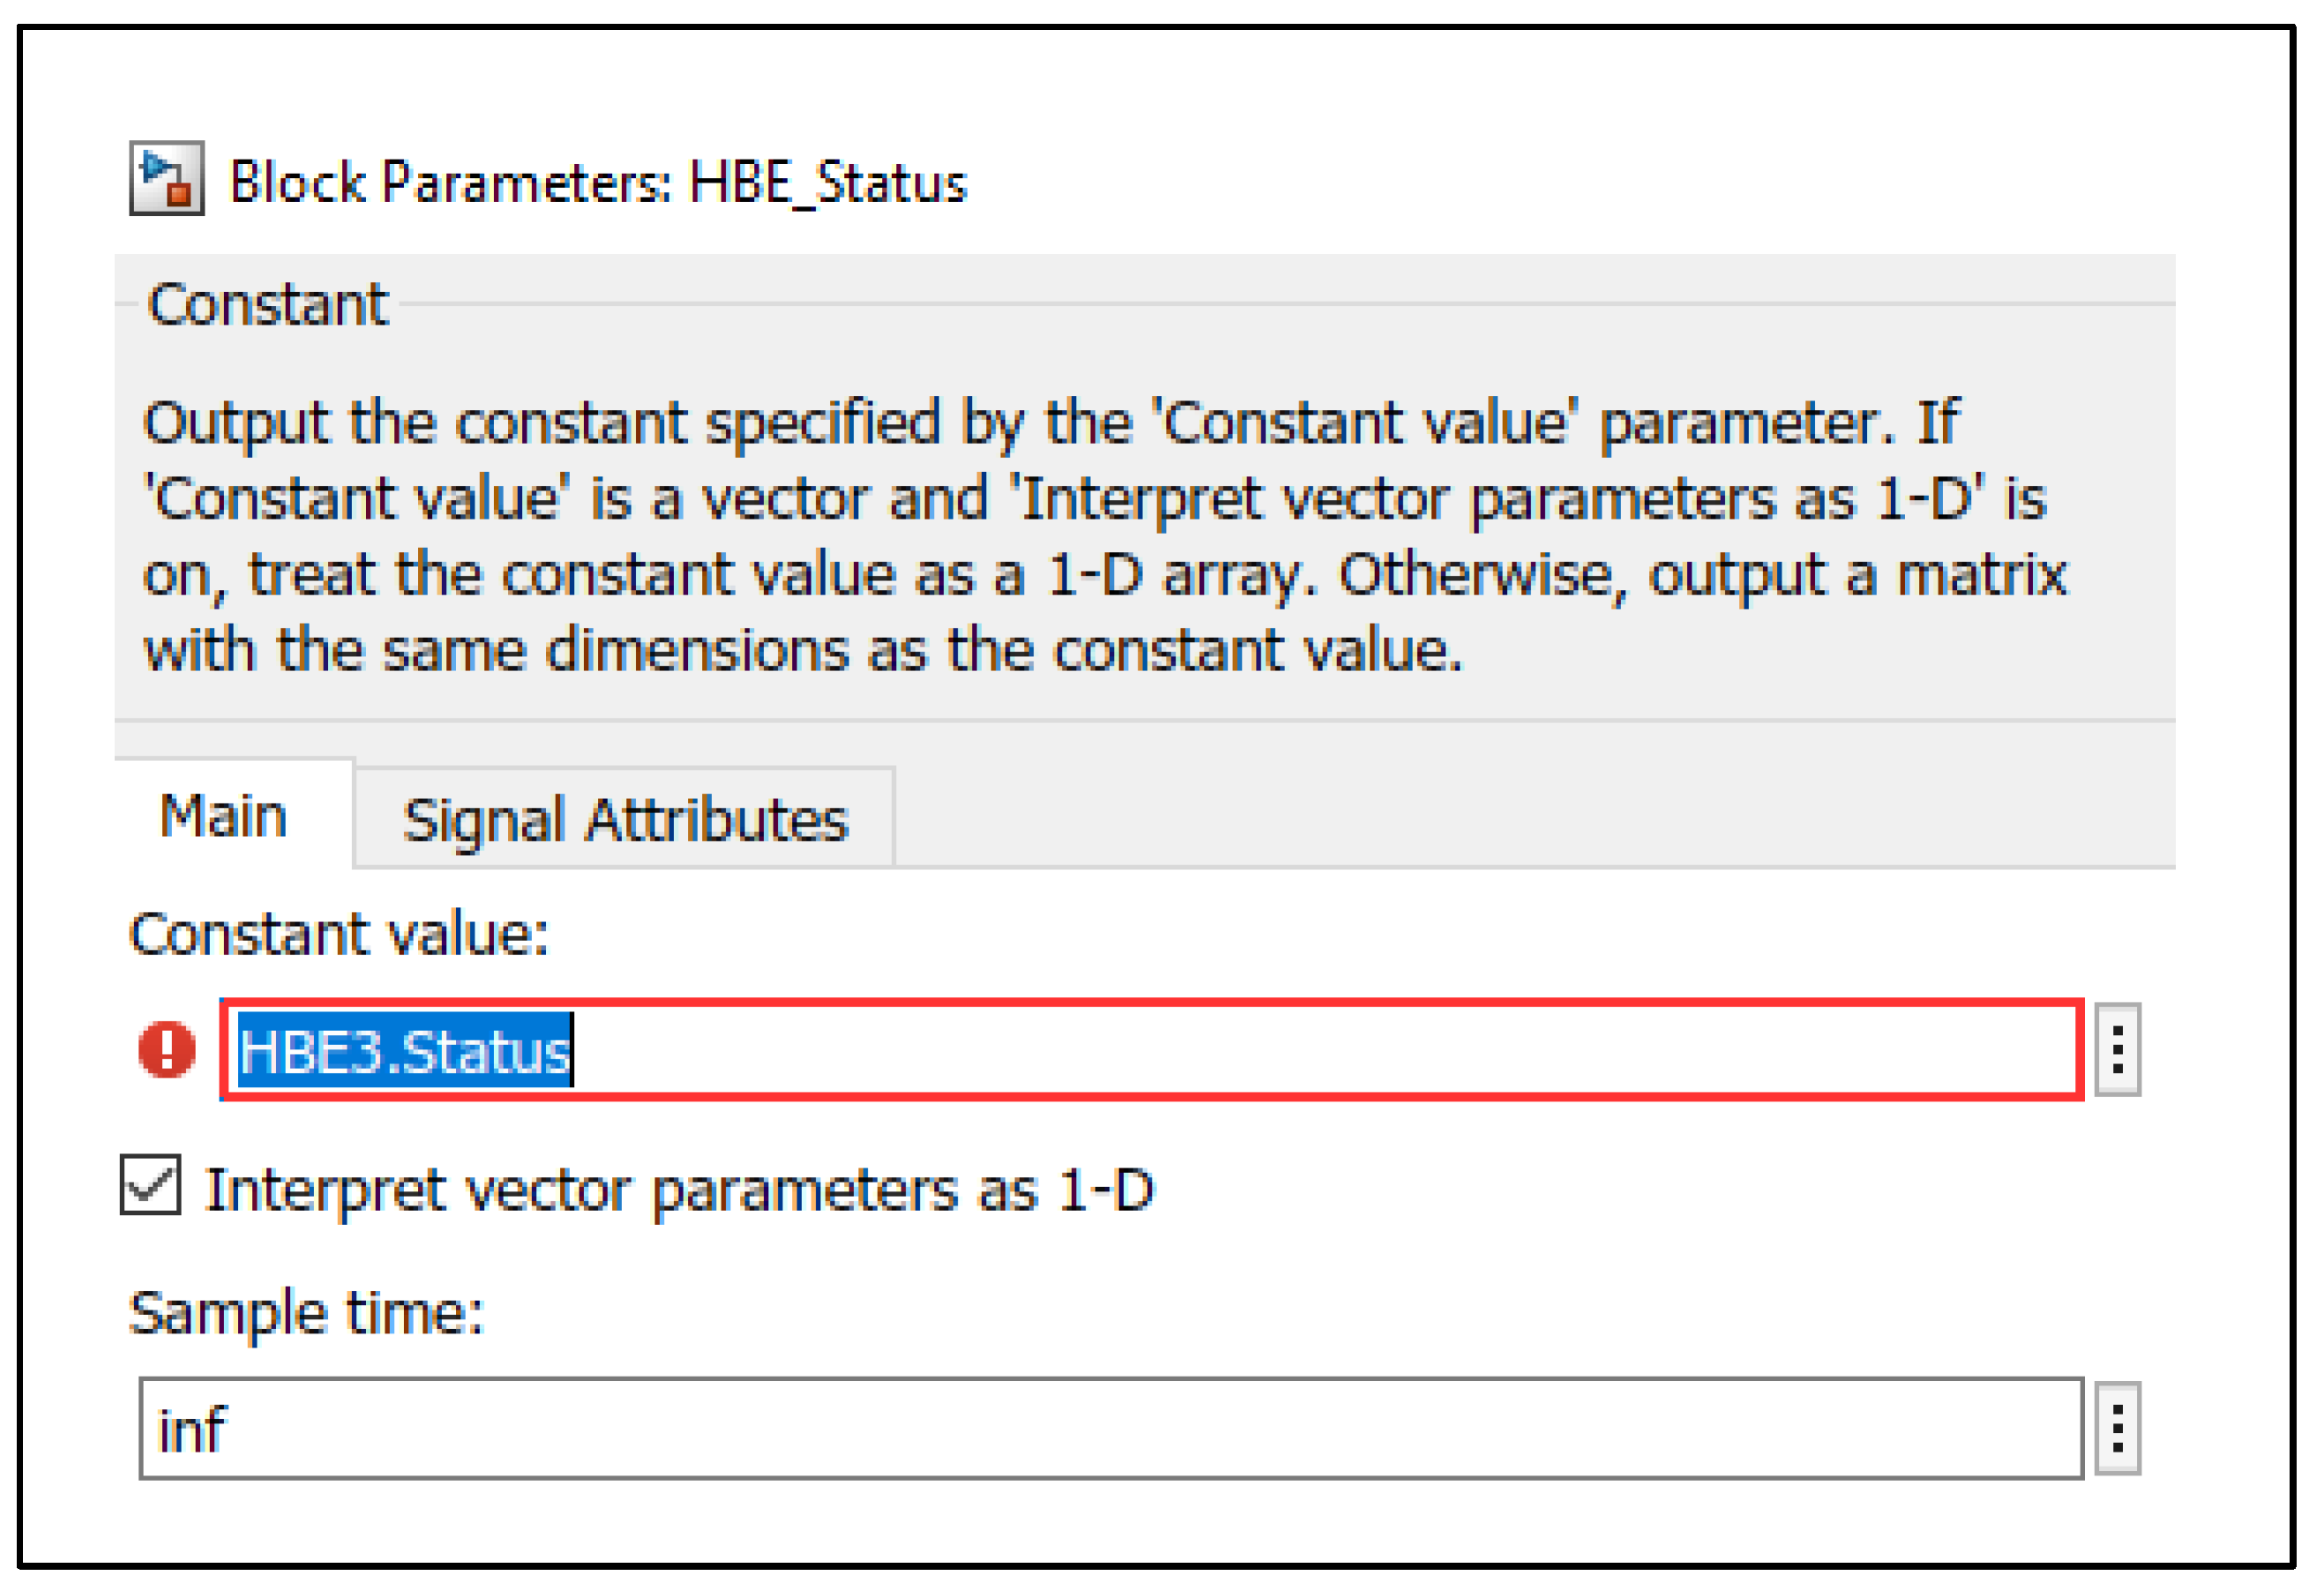Click the Block Parameters: HBE_Status title

(598, 182)
